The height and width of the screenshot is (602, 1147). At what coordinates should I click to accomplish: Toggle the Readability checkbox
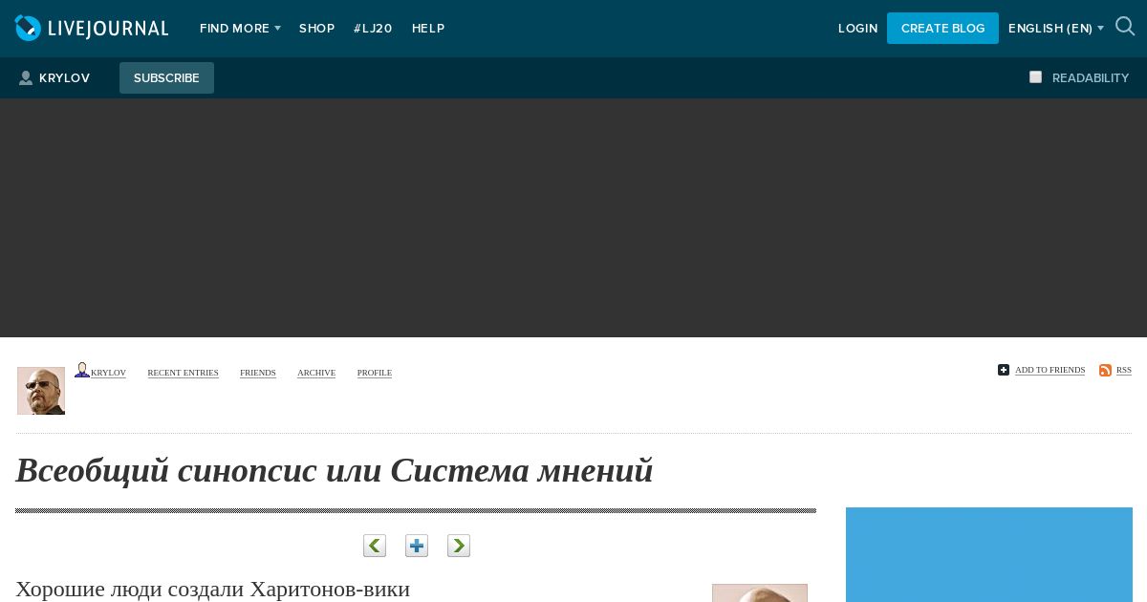pos(1035,77)
